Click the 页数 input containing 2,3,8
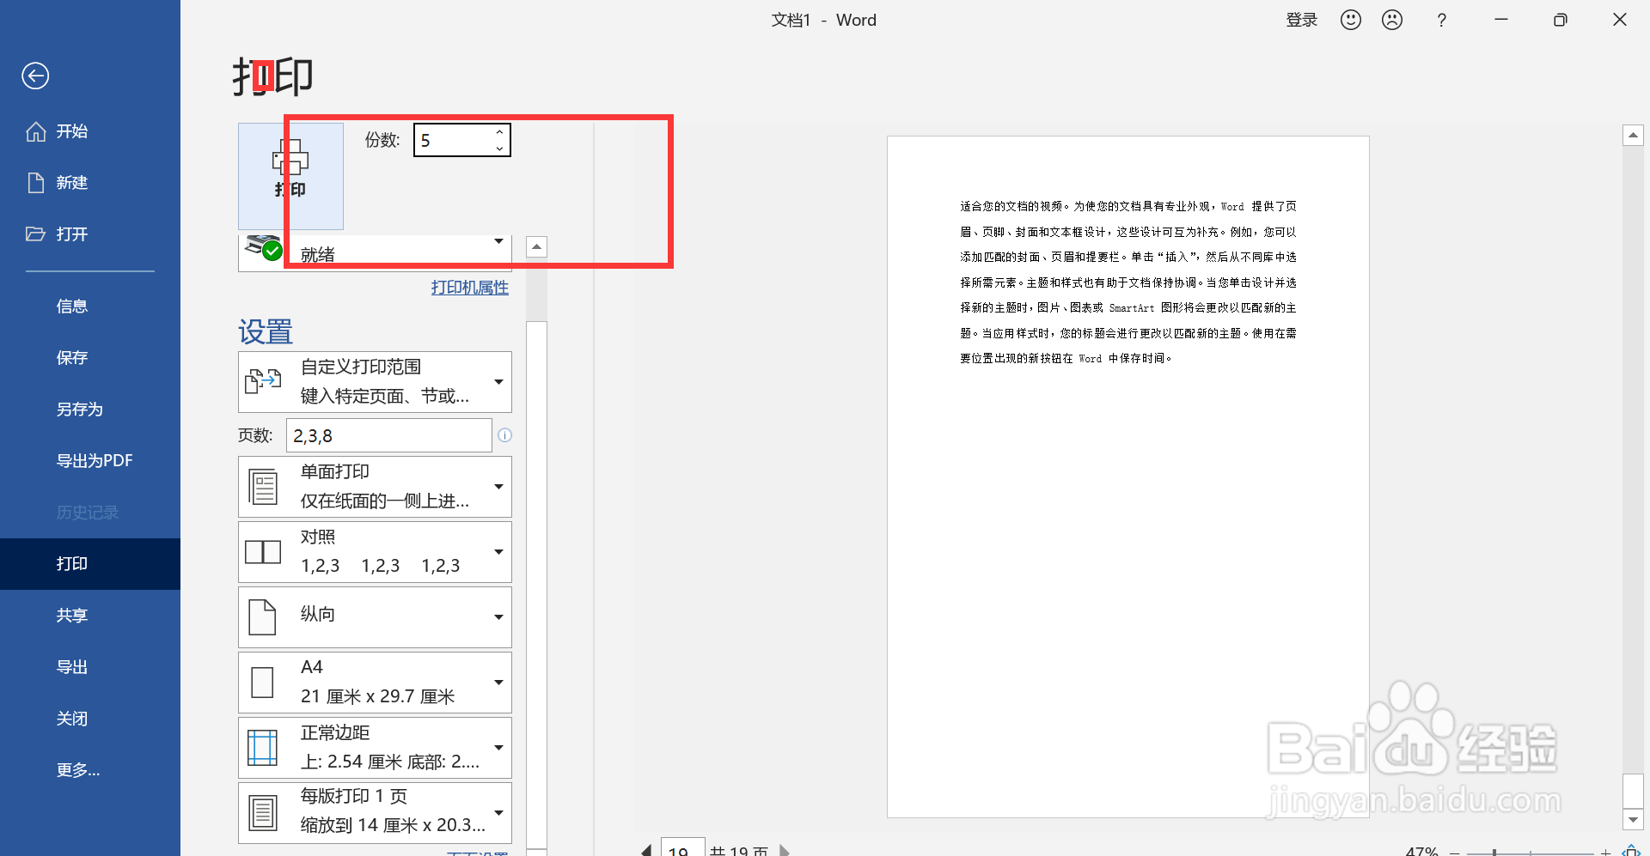The image size is (1650, 856). 388,435
